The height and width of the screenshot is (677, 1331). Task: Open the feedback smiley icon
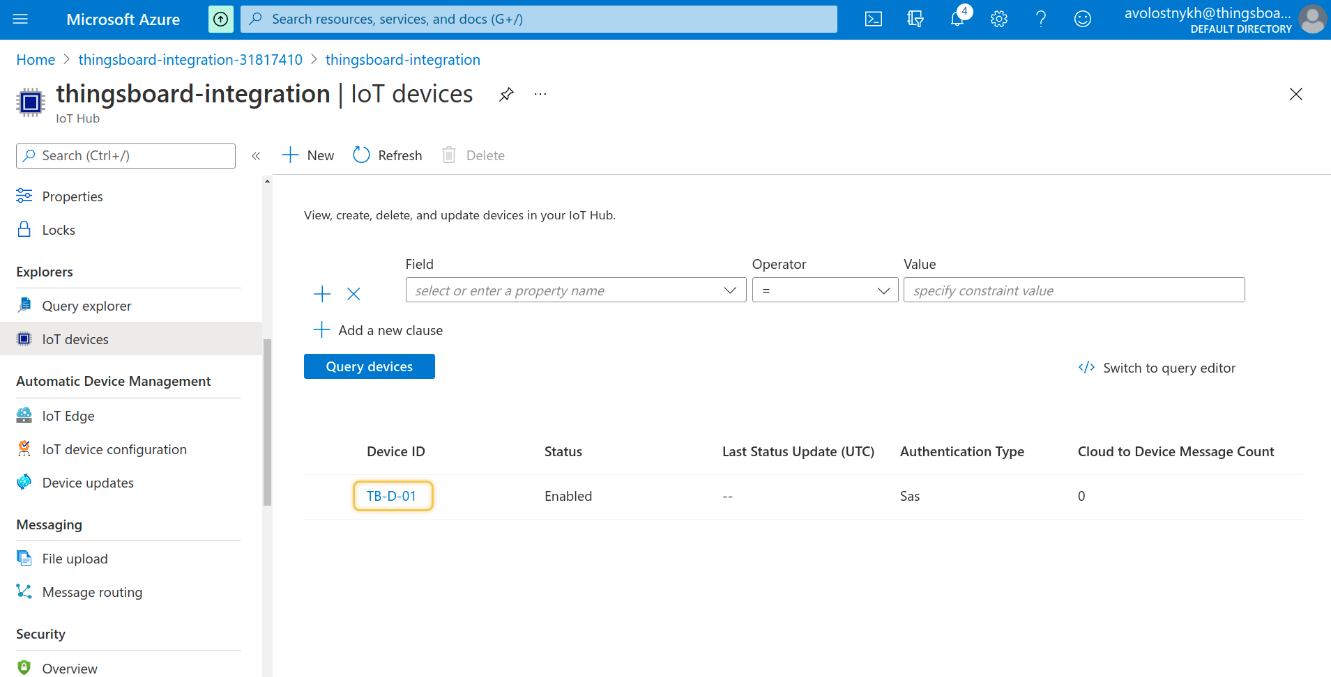[1083, 19]
